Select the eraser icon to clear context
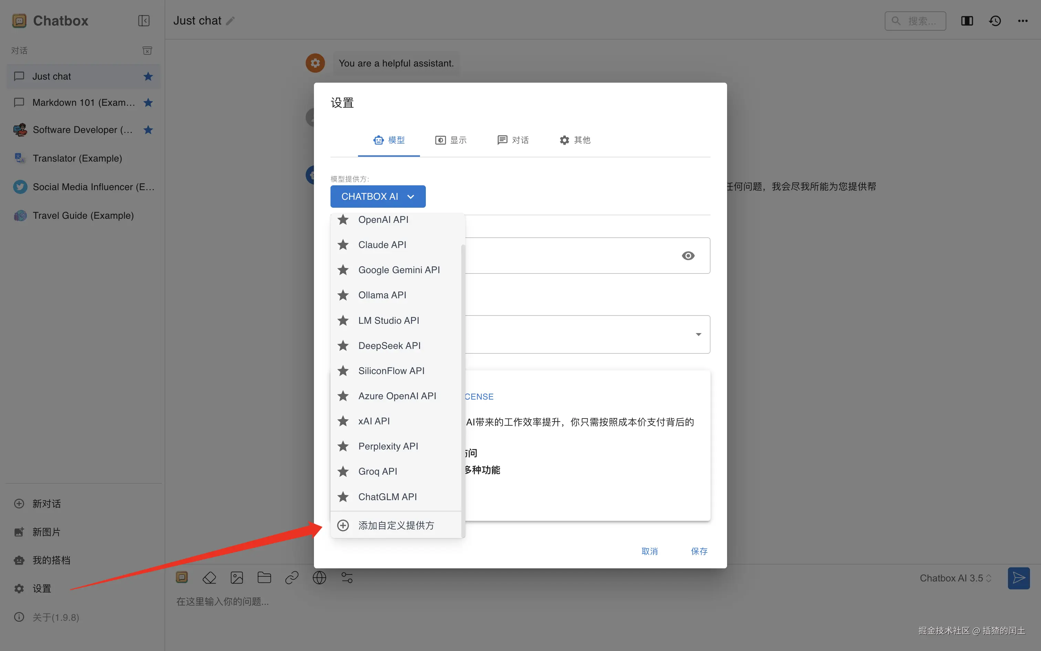The width and height of the screenshot is (1041, 651). 210,577
